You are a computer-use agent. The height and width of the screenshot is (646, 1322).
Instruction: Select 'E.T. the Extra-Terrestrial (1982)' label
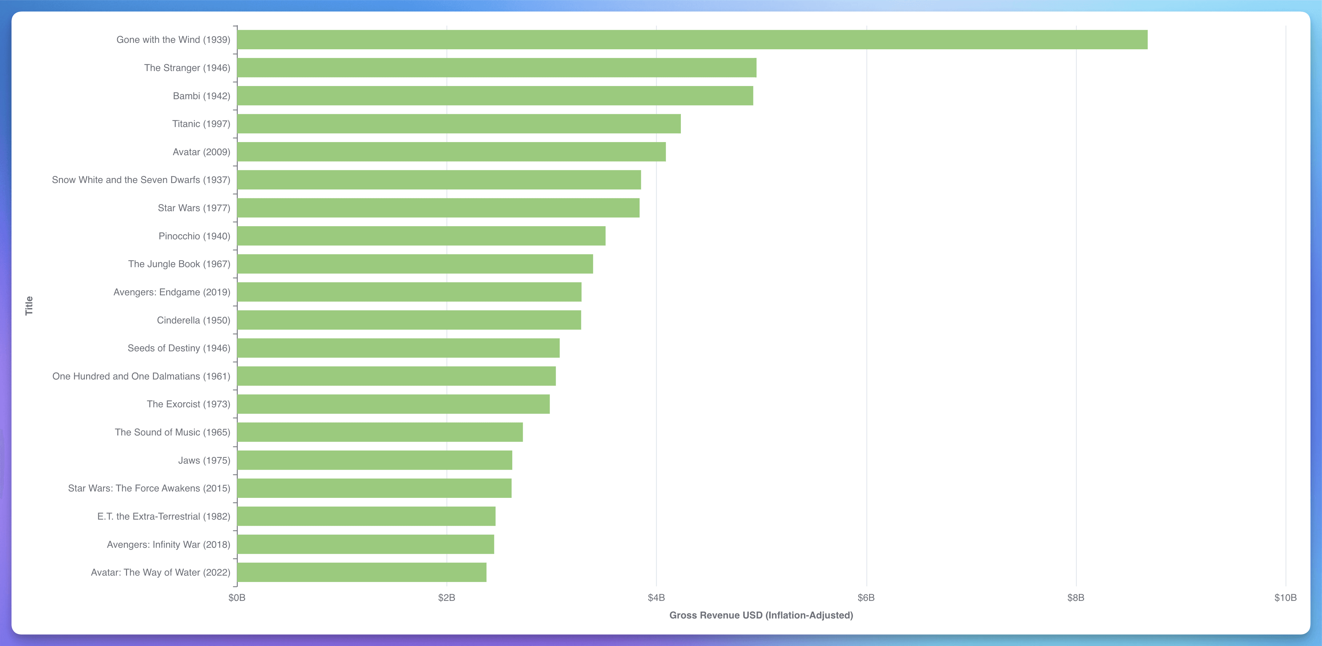(164, 516)
